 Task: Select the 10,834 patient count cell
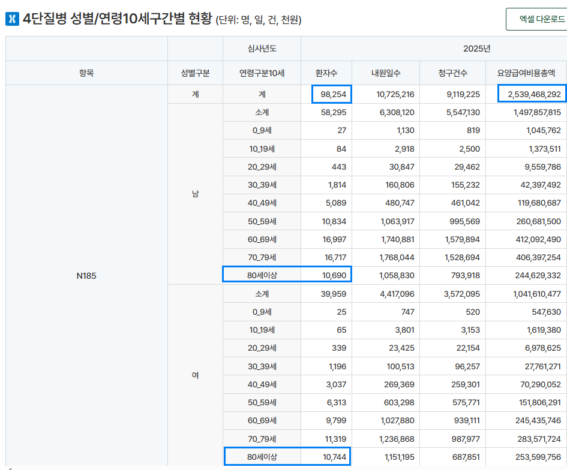pyautogui.click(x=326, y=221)
